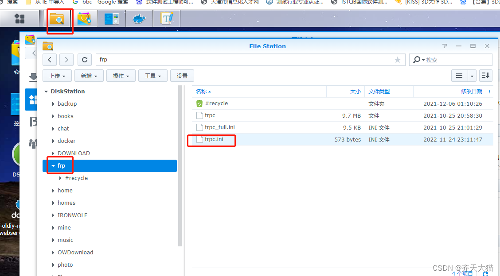Screen dimensions: 500x276
Task: Click the 设置 settings button
Action: tap(182, 76)
